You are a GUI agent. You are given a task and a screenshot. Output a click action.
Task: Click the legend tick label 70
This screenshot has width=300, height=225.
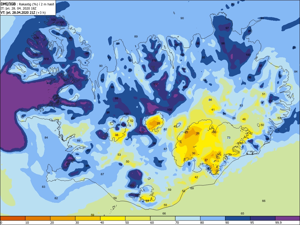(177, 223)
